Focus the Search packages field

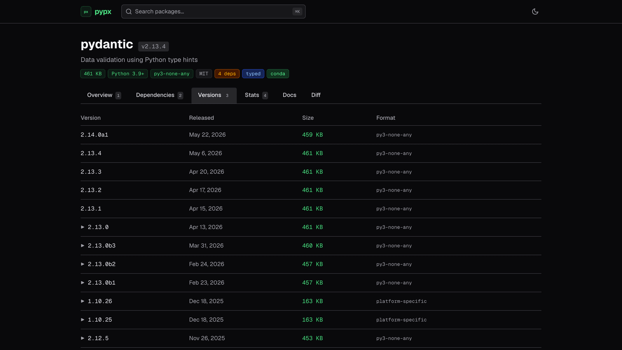point(213,12)
